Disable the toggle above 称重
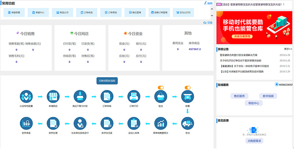This screenshot has width=294, height=150. (187, 87)
